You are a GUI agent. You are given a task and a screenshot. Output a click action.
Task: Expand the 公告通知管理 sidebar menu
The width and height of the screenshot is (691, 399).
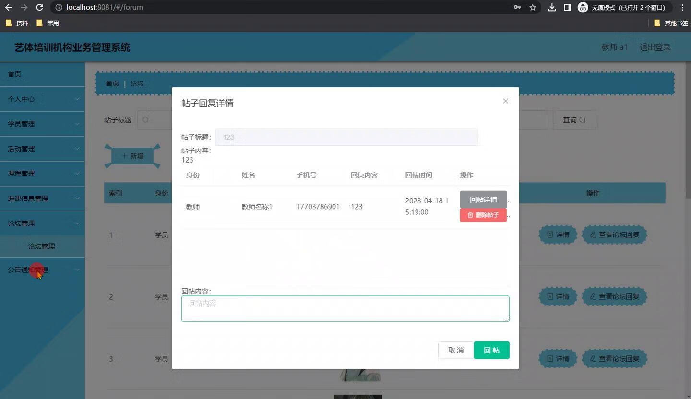coord(42,270)
